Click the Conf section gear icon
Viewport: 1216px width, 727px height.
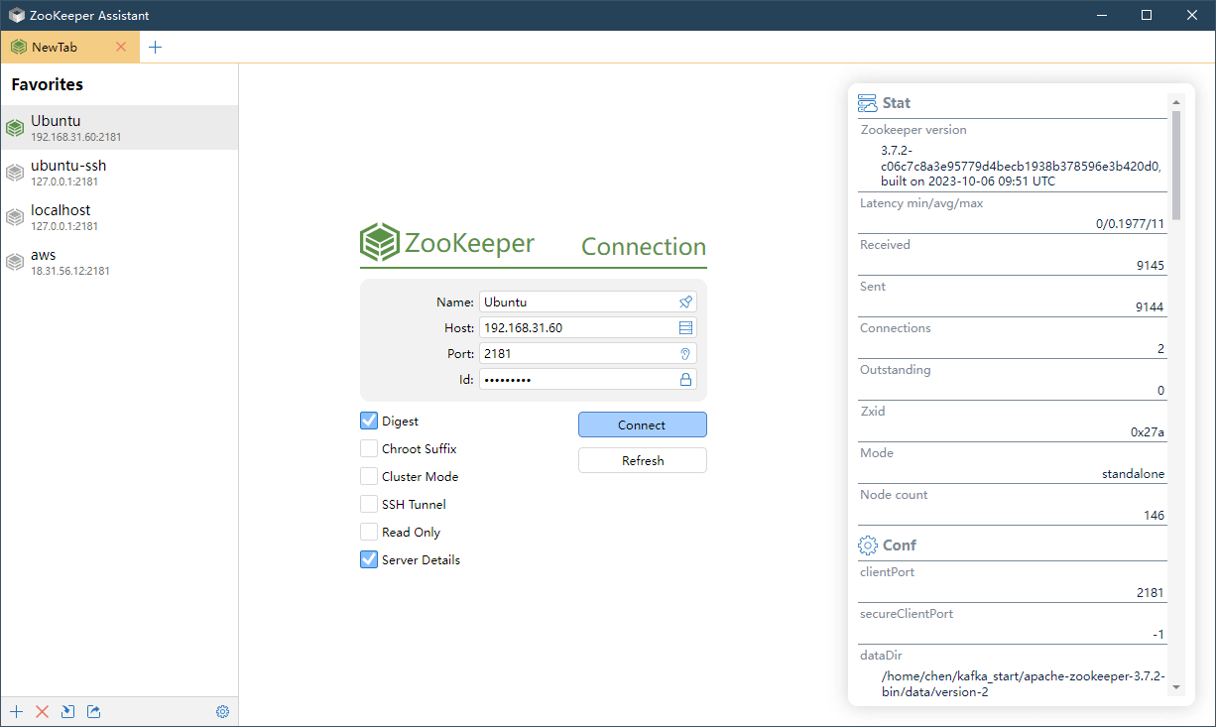(x=868, y=545)
